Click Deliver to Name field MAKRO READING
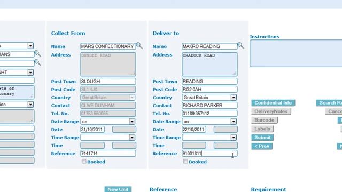The width and height of the screenshot is (342, 192). click(x=209, y=46)
